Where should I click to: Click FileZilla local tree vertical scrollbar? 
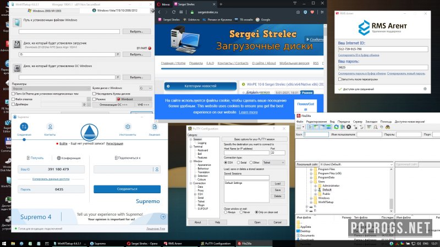392,189
